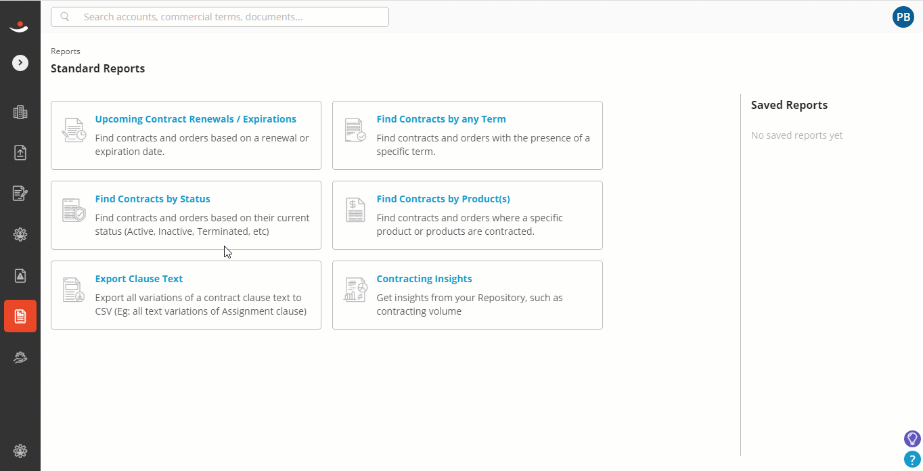Open the handshake icon in sidebar
Image resolution: width=923 pixels, height=471 pixels.
(x=20, y=357)
